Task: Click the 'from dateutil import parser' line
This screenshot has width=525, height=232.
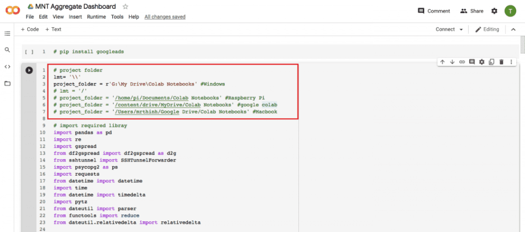Action: (x=94, y=208)
